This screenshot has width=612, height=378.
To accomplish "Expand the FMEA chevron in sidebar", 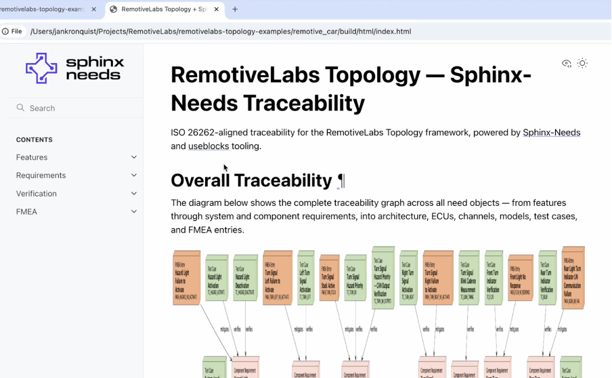I will point(134,211).
